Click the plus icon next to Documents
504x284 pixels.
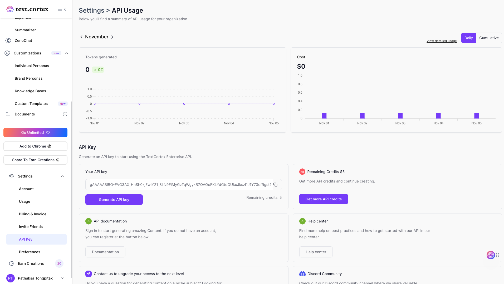click(65, 114)
